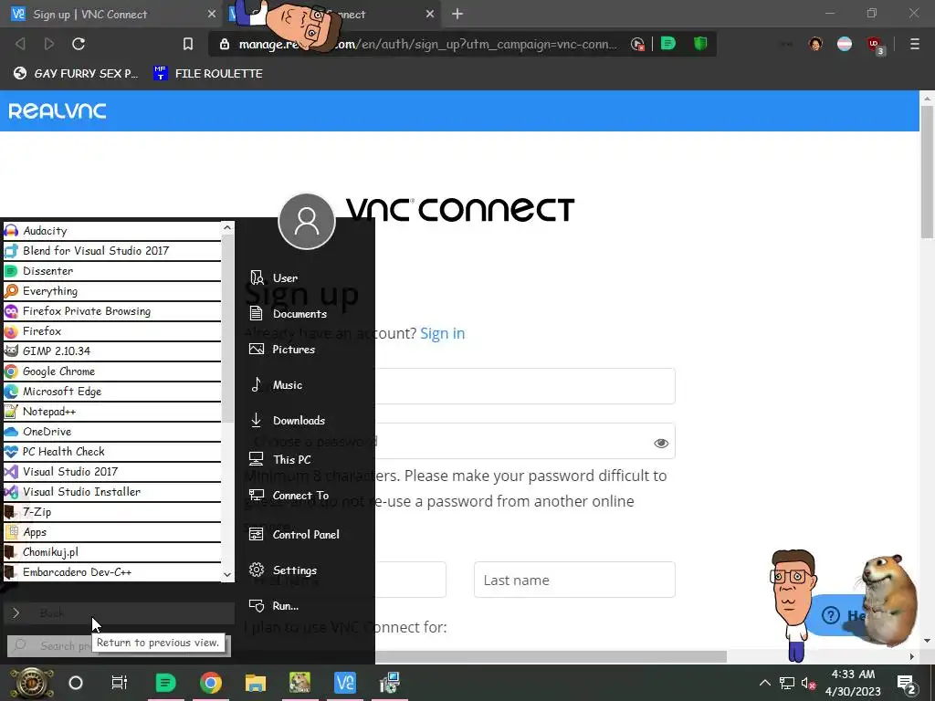Open Documents from the start menu
This screenshot has height=701, width=935.
(288, 314)
